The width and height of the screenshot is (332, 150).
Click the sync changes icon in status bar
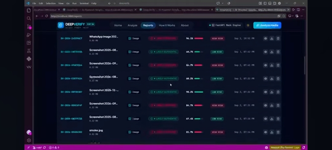pos(44,148)
